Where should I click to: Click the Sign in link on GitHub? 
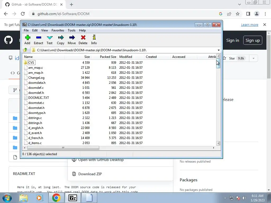(233, 40)
